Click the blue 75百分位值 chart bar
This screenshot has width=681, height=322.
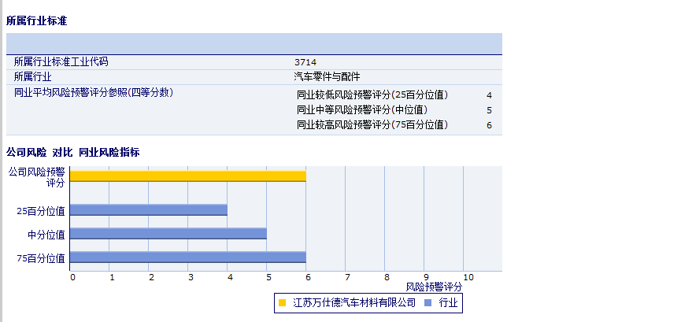click(x=187, y=257)
